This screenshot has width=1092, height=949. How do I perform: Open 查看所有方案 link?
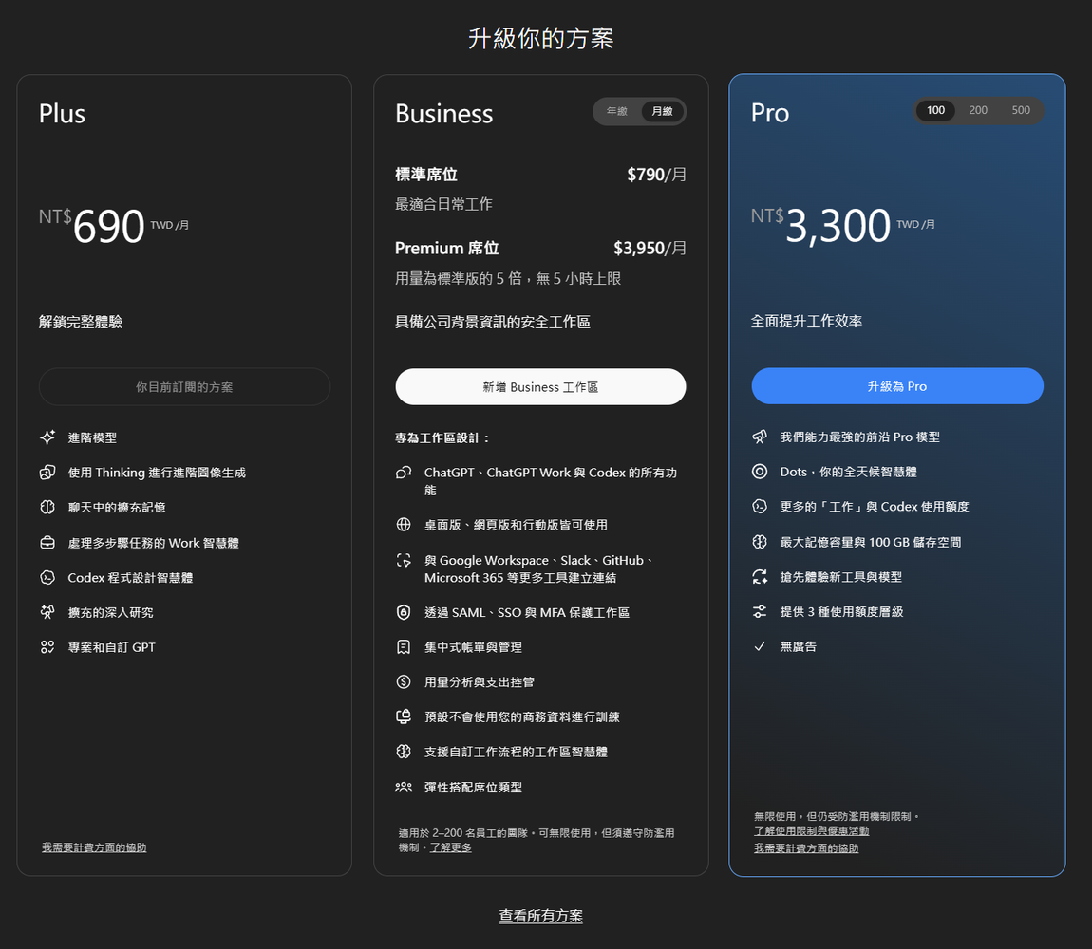click(540, 916)
